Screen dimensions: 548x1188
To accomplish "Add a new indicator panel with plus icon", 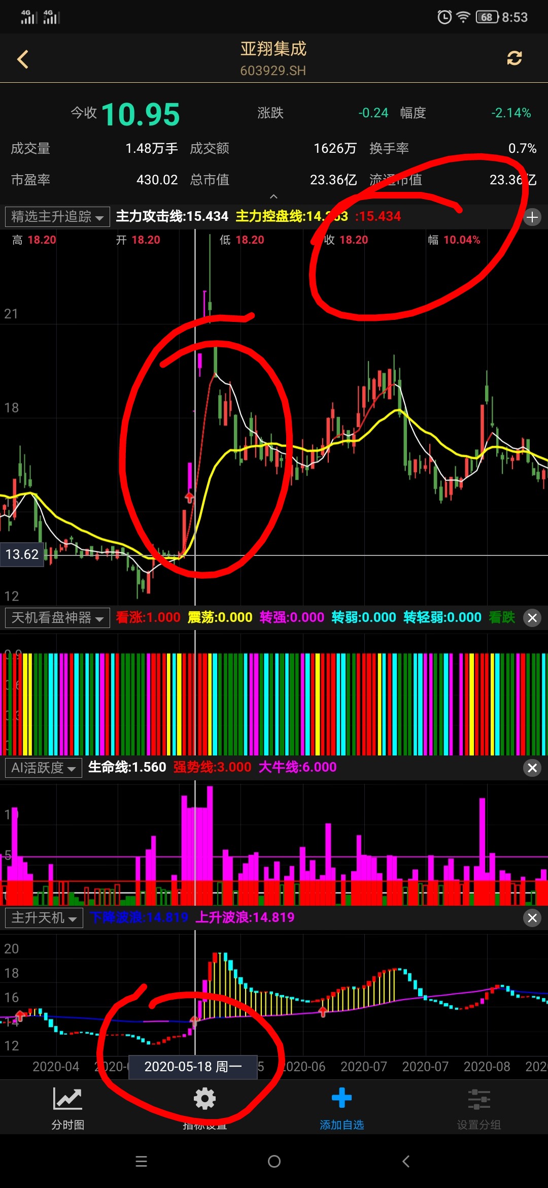I will pyautogui.click(x=532, y=217).
